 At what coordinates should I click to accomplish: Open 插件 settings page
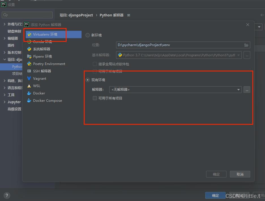[x=11, y=46]
